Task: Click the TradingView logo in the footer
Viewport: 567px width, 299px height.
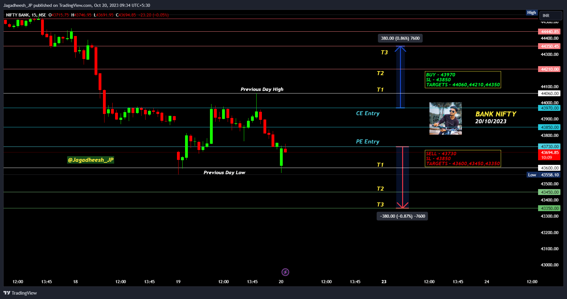Action: click(20, 293)
